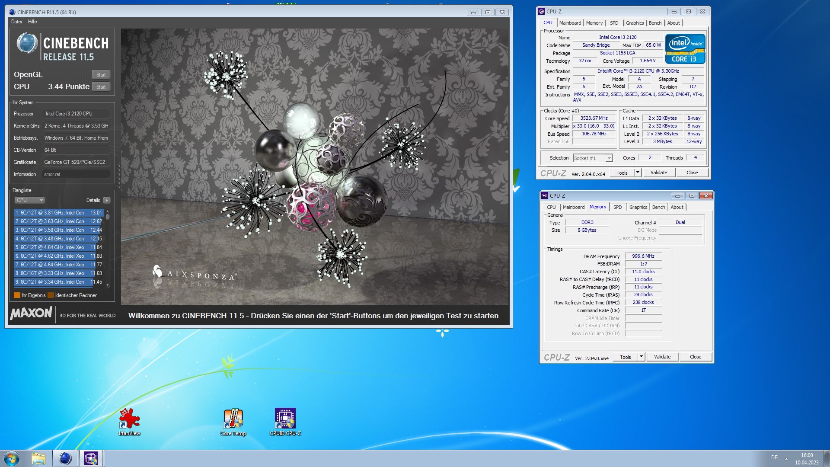This screenshot has width=830, height=467.
Task: Click the Multiplier value x 33.0
Action: click(x=594, y=126)
